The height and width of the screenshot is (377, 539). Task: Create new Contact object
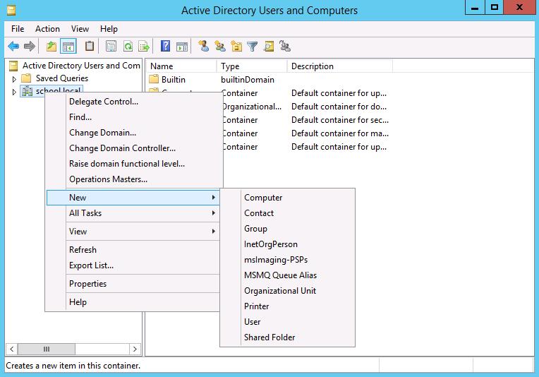(287, 213)
